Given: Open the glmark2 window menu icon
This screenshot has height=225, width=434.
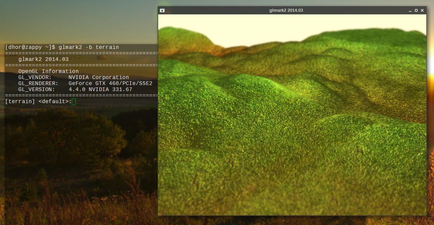Looking at the screenshot, I should [x=162, y=10].
